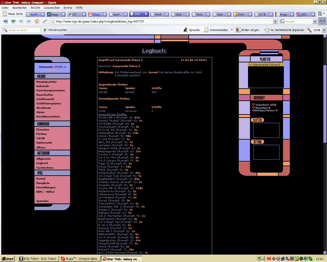Expand the address bar history dropdown

point(275,21)
